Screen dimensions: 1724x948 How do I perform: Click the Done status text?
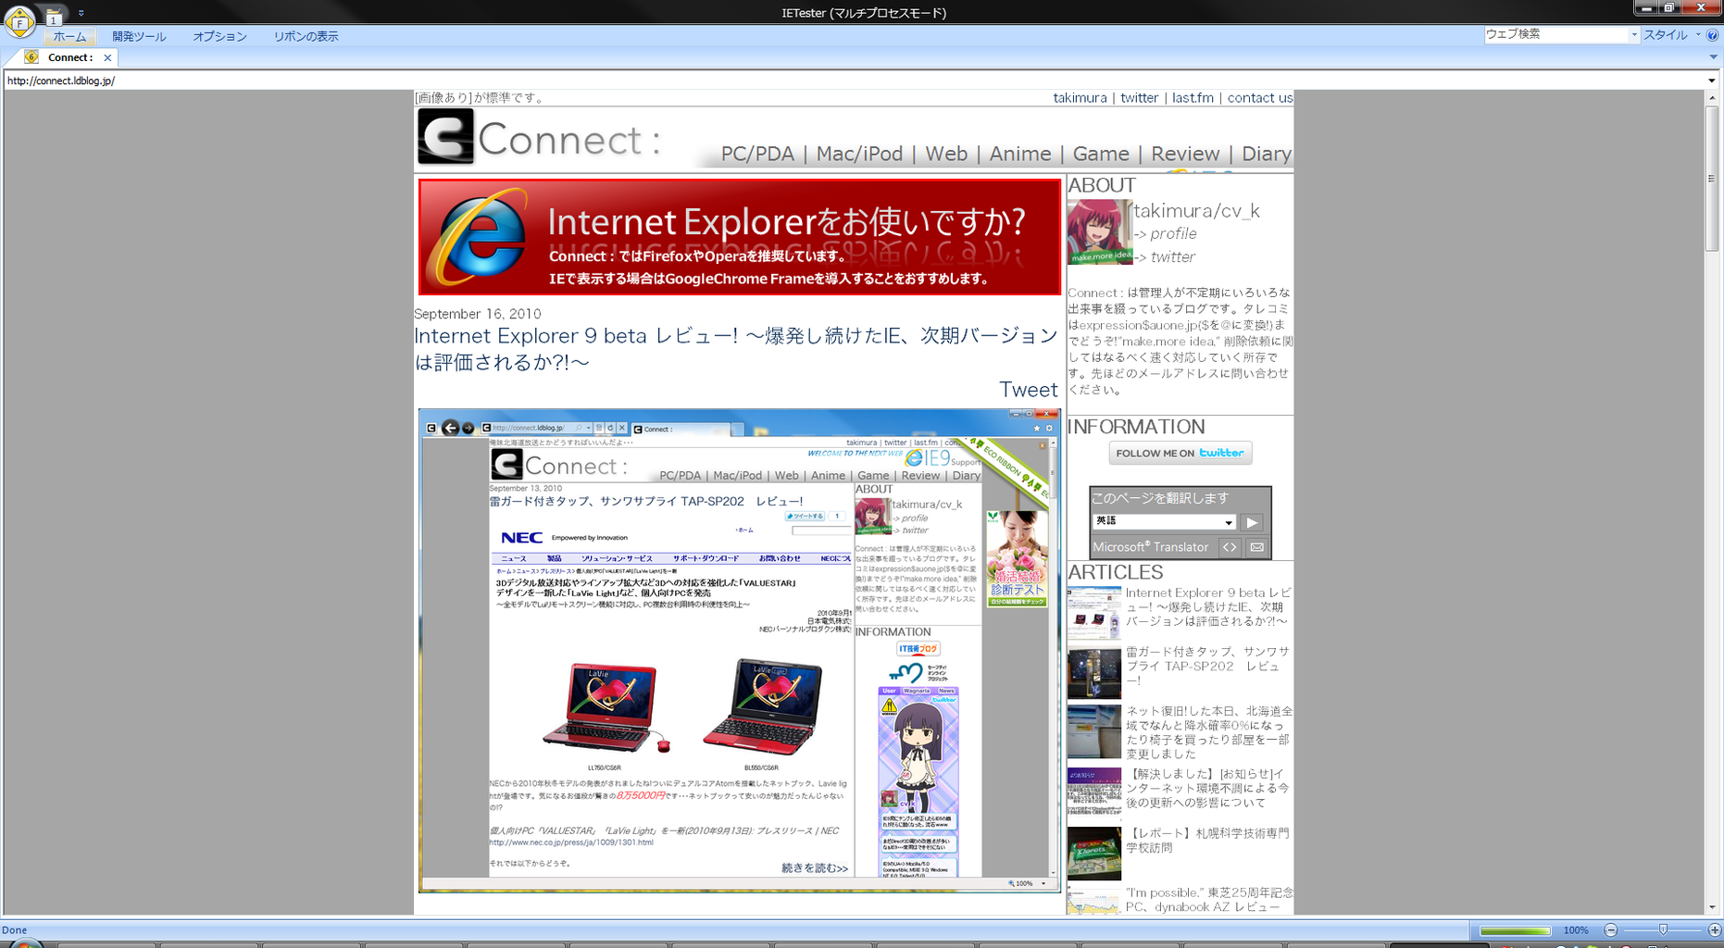15,930
